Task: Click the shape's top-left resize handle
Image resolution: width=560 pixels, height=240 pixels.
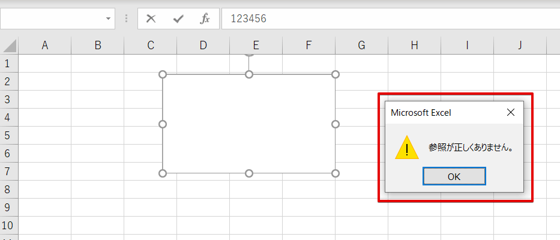Action: click(x=162, y=74)
